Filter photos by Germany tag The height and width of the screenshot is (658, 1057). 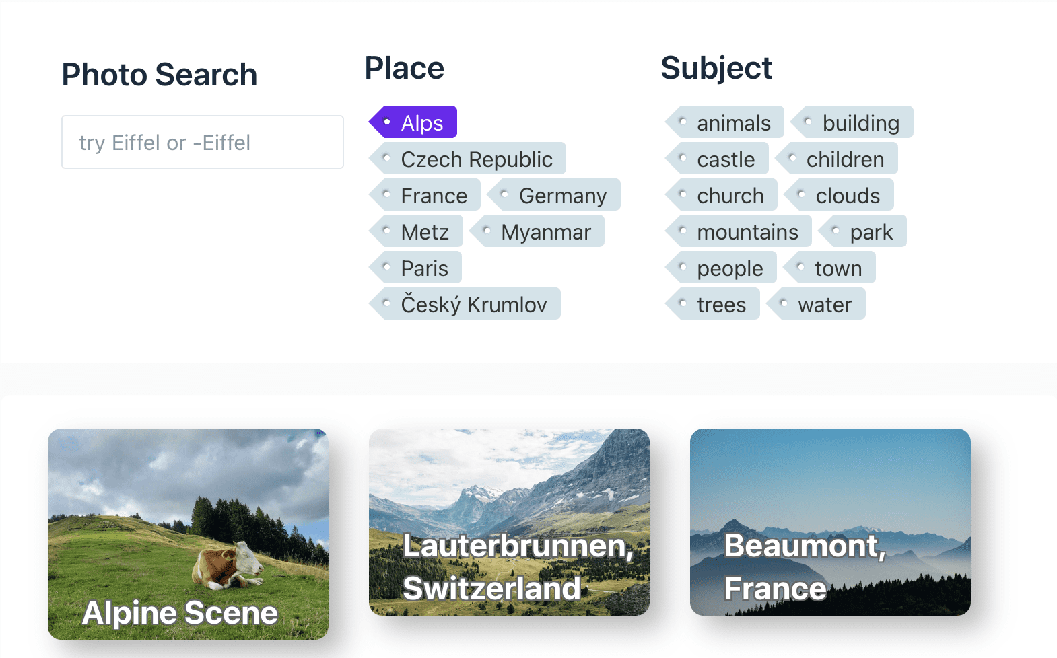point(553,195)
